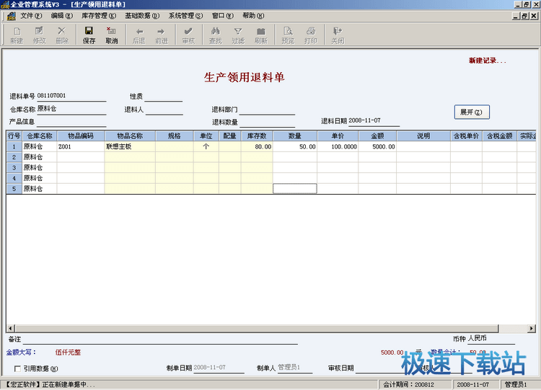Select row number 3 header
Screen dimensions: 541x390
click(14, 167)
